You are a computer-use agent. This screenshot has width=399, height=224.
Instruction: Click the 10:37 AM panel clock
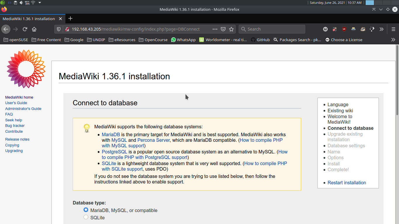pos(354,3)
